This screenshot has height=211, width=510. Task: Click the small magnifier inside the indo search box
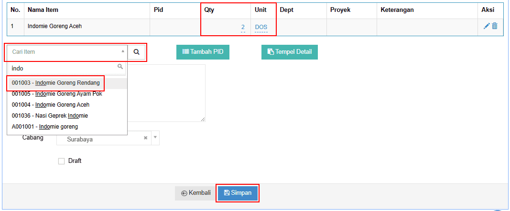coord(120,67)
